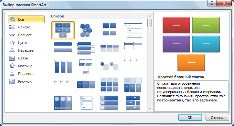Select the rounded picture caption list layout
Screen dimensions: 234x126
(109, 30)
